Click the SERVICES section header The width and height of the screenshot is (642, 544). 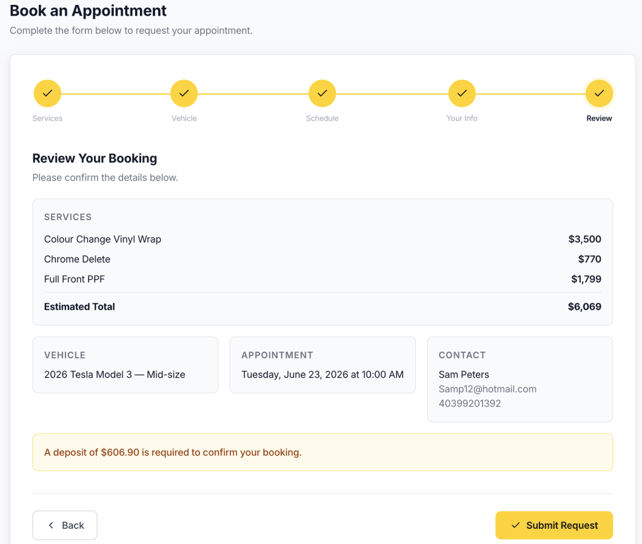tap(68, 217)
